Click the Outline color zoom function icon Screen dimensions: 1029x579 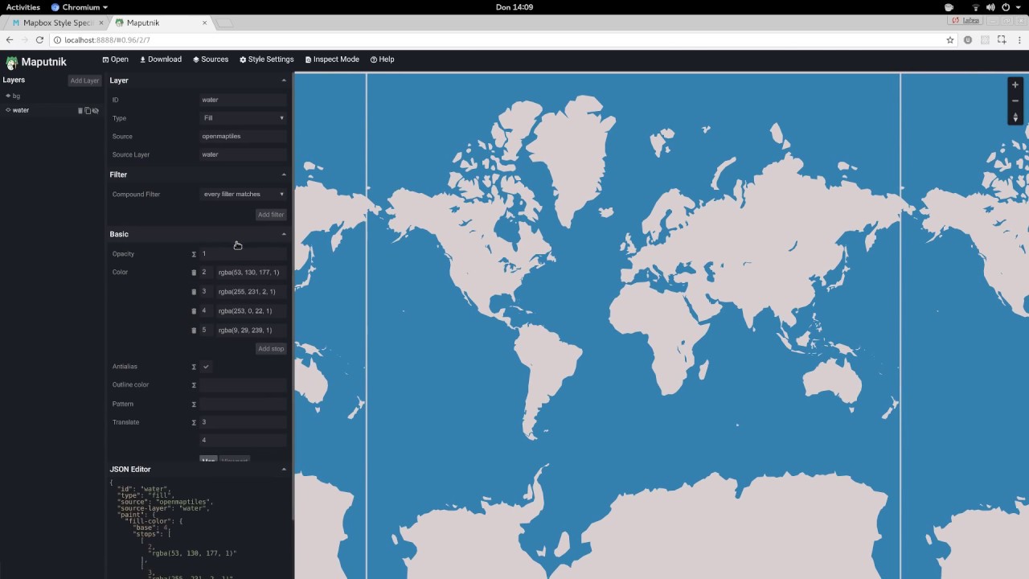coord(194,385)
